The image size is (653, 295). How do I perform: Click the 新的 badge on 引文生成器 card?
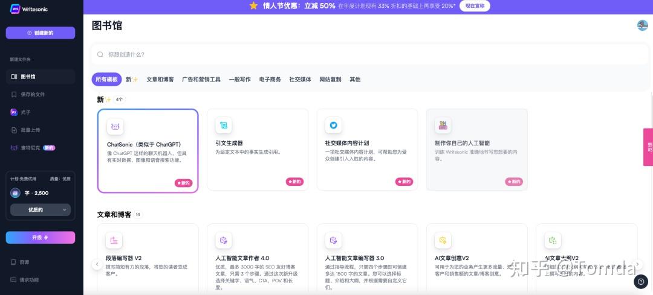tap(294, 182)
